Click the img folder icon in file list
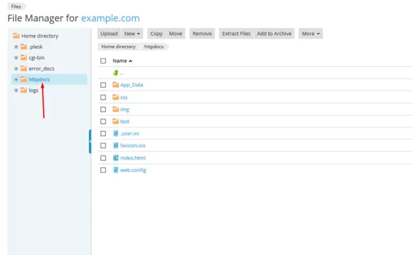This screenshot has height=255, width=413. 116,109
